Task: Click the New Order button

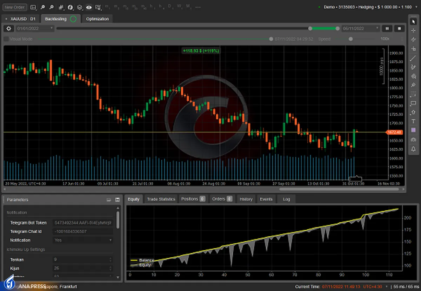Action: (14, 7)
